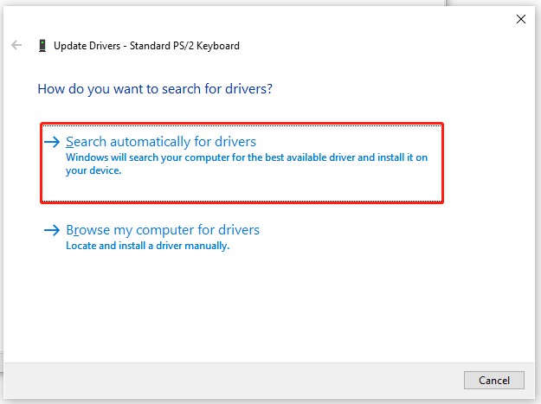Click blank space below the Browse option
Image resolution: width=541 pixels, height=404 pixels.
point(260,303)
